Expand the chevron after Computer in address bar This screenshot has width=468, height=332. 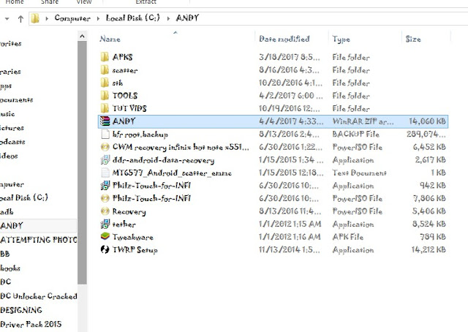click(98, 18)
